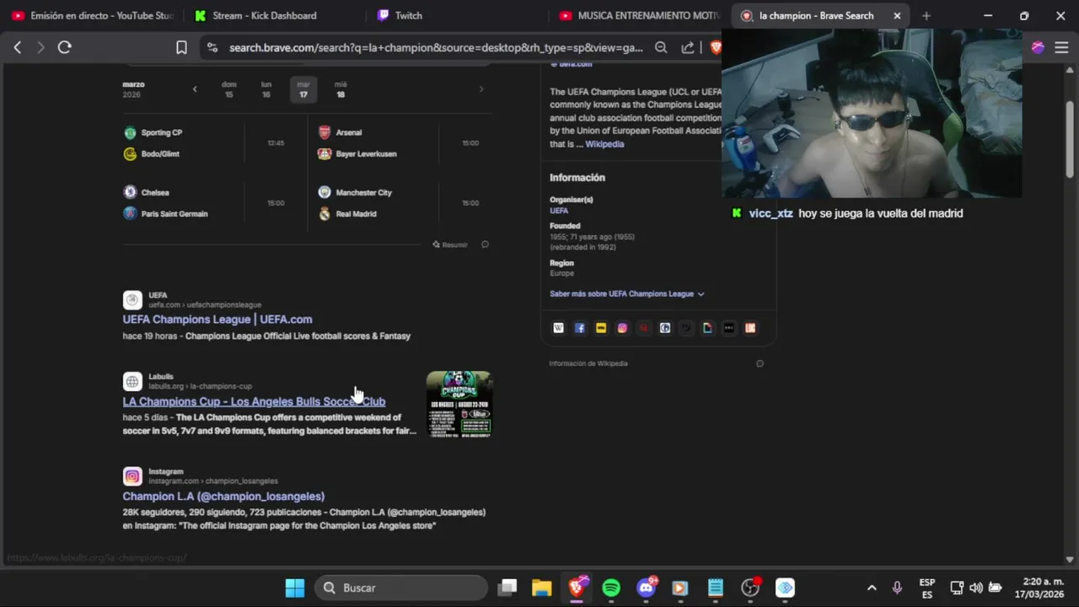Open the Wikipedia link in the infobox description
1079x607 pixels.
pyautogui.click(x=604, y=144)
